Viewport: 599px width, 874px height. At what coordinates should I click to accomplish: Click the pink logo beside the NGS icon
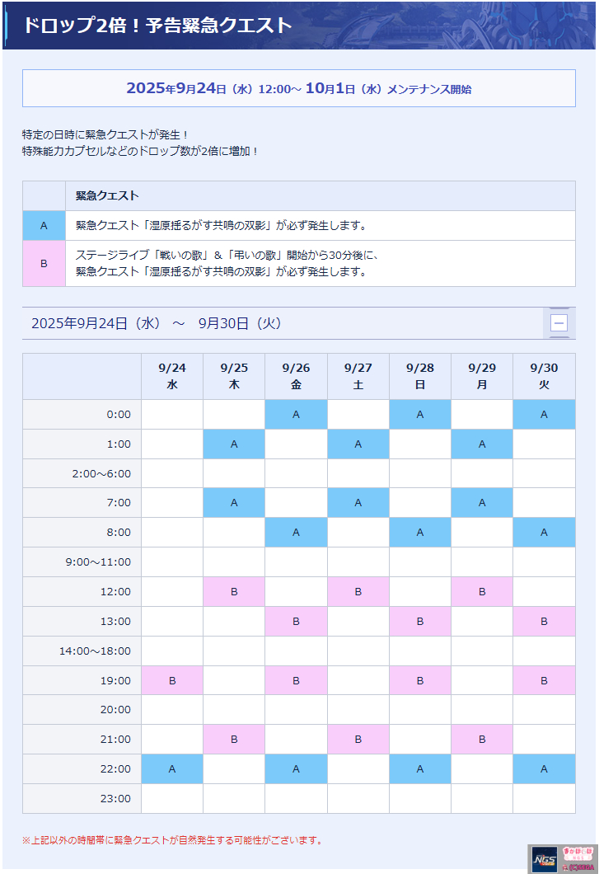click(x=578, y=859)
